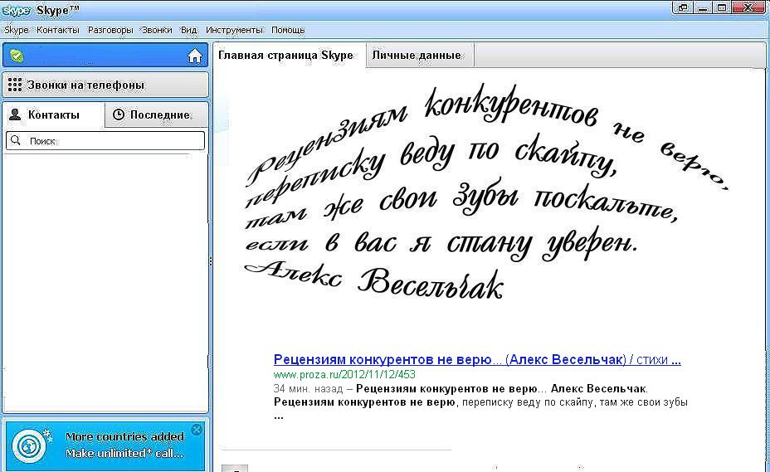770x472 pixels.
Task: Click the magnifier icon in search box
Action: 16,141
